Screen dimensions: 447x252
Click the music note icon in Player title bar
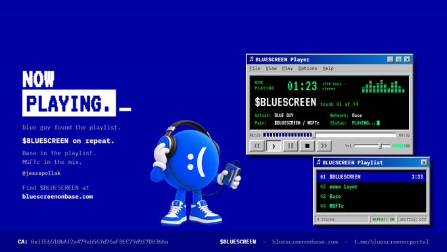[251, 59]
